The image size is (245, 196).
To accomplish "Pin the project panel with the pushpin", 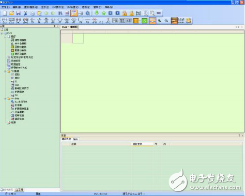I will click(55, 26).
